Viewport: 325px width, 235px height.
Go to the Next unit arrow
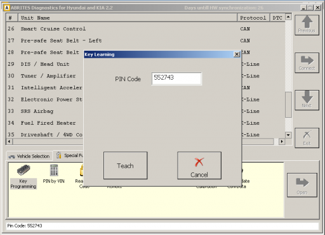(x=307, y=100)
